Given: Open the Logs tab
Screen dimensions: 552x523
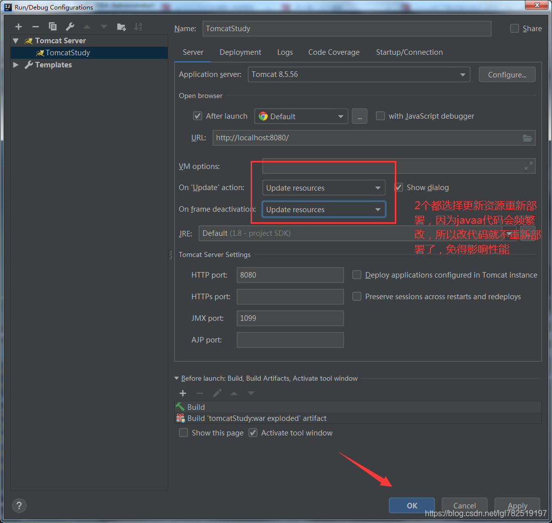Looking at the screenshot, I should click(285, 52).
